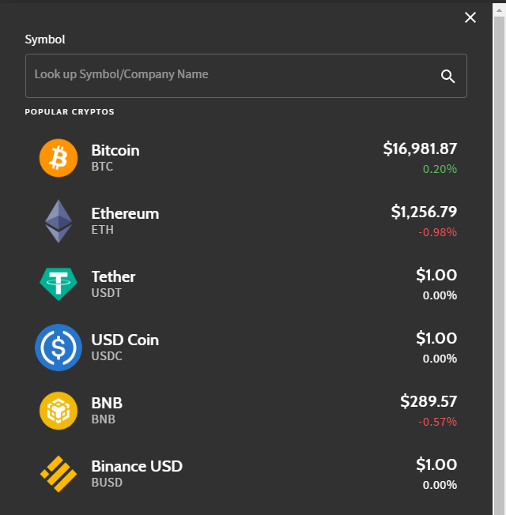This screenshot has width=506, height=515.
Task: Click the Binance USD logo icon
Action: coord(59,473)
